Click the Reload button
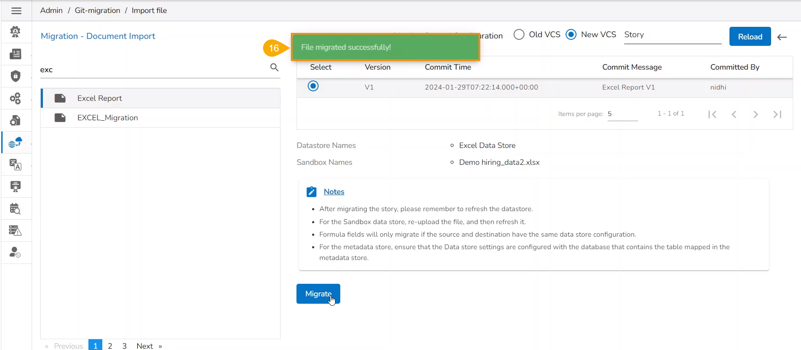Viewport: 801px width, 350px height. pos(750,37)
